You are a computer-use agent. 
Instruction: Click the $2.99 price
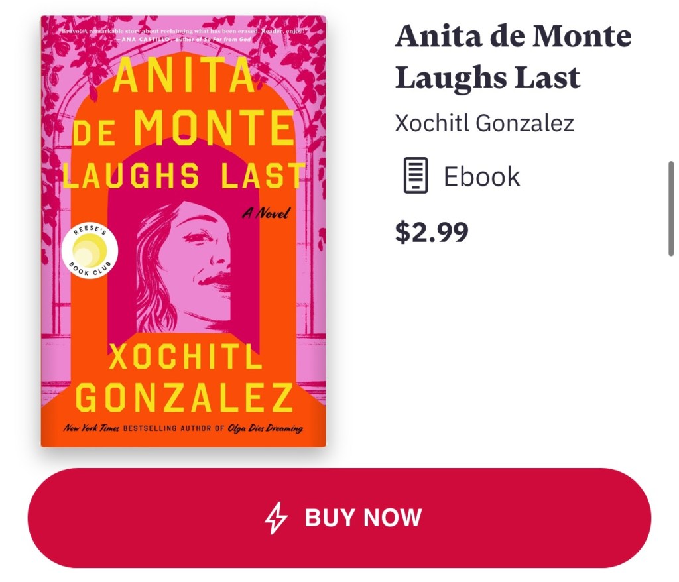point(432,232)
